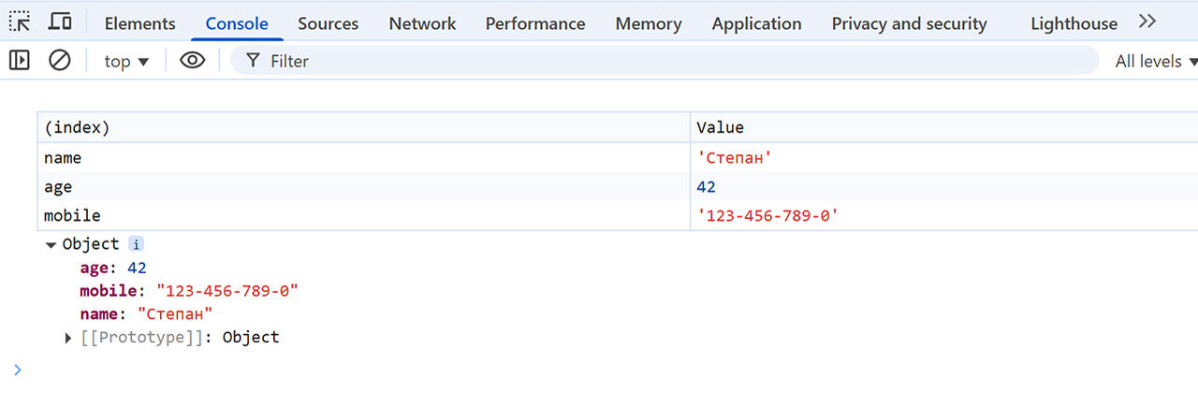1198x393 pixels.
Task: Expand the [[Prototype]] Object node
Action: 68,338
